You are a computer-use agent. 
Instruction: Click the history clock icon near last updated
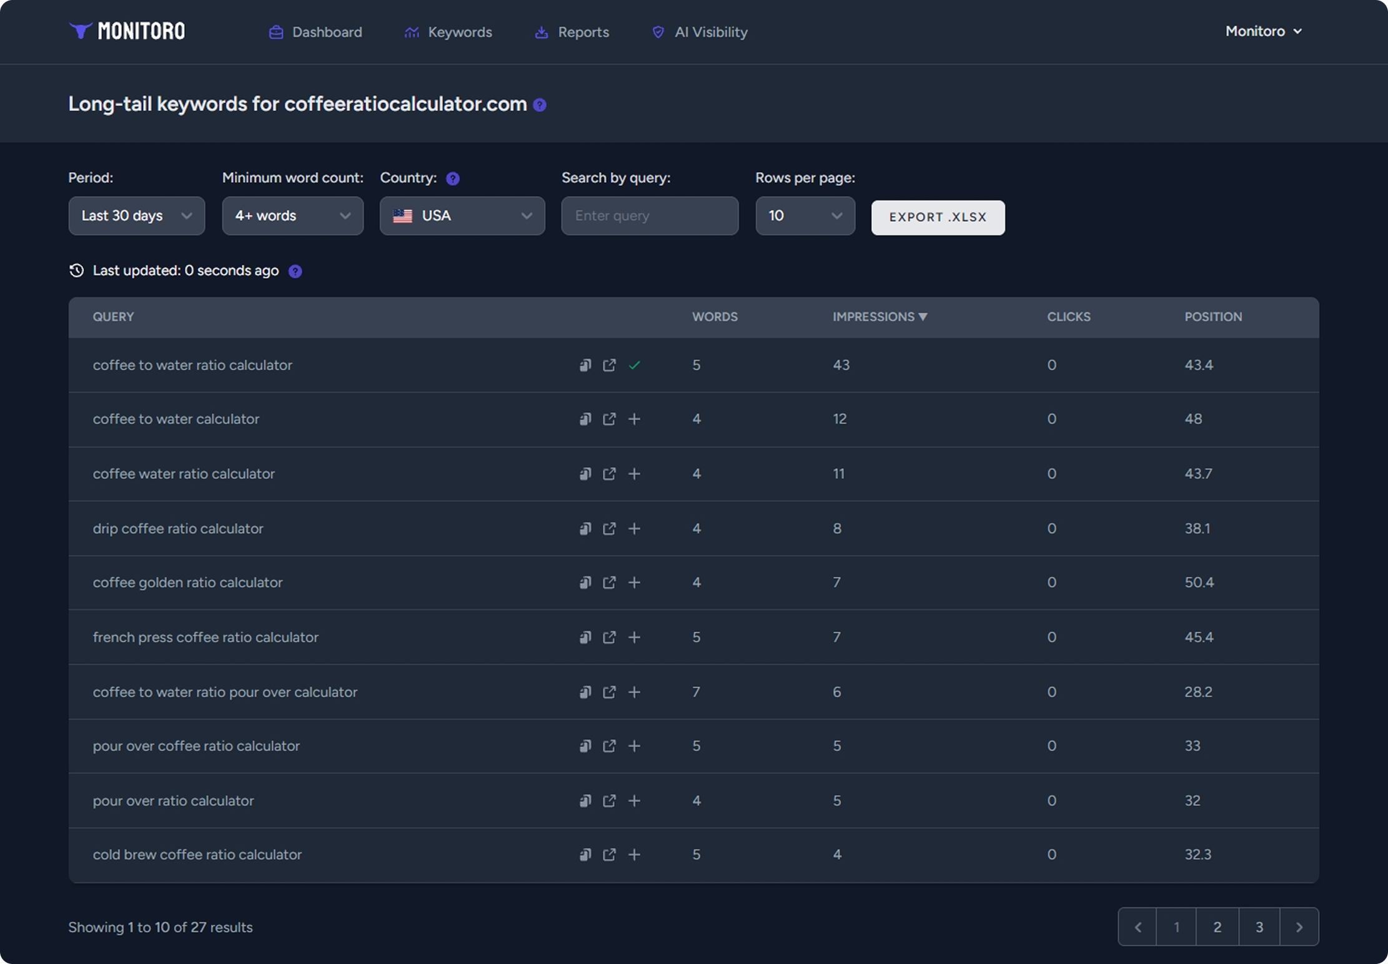pyautogui.click(x=76, y=270)
